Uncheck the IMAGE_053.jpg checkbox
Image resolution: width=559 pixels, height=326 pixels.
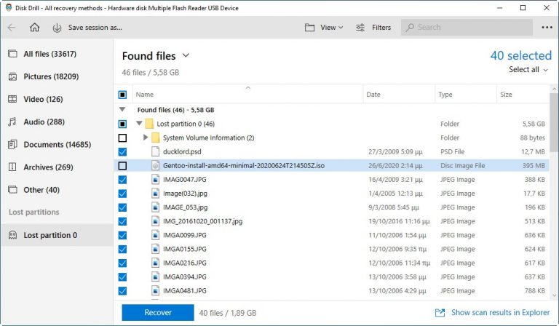coord(122,207)
